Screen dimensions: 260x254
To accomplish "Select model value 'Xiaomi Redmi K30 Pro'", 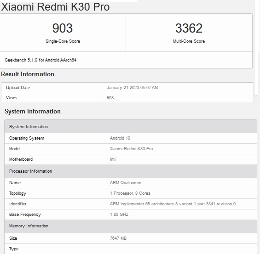I will (x=131, y=149).
